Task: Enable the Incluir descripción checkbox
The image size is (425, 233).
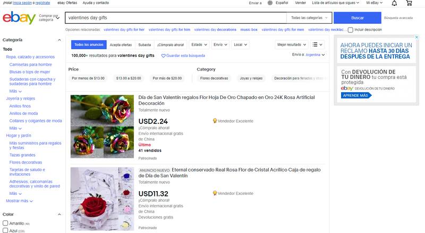Action: pos(351,30)
